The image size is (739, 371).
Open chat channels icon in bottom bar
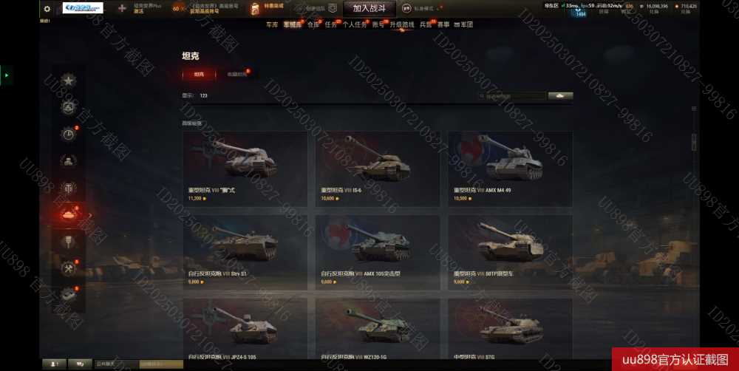point(80,364)
